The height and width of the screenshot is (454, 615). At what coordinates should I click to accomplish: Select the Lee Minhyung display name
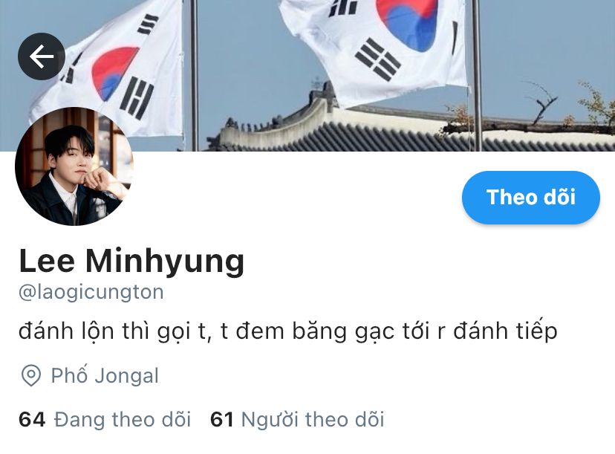(x=131, y=262)
